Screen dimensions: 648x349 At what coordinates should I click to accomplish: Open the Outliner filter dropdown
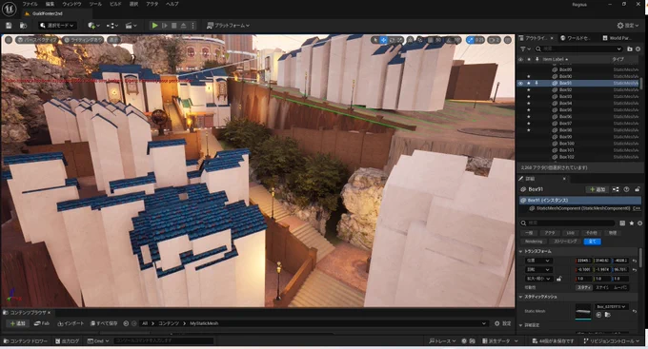[525, 48]
